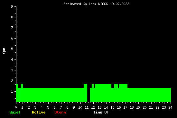Click the yellow Active legend label
The height and width of the screenshot is (118, 177).
39,112
